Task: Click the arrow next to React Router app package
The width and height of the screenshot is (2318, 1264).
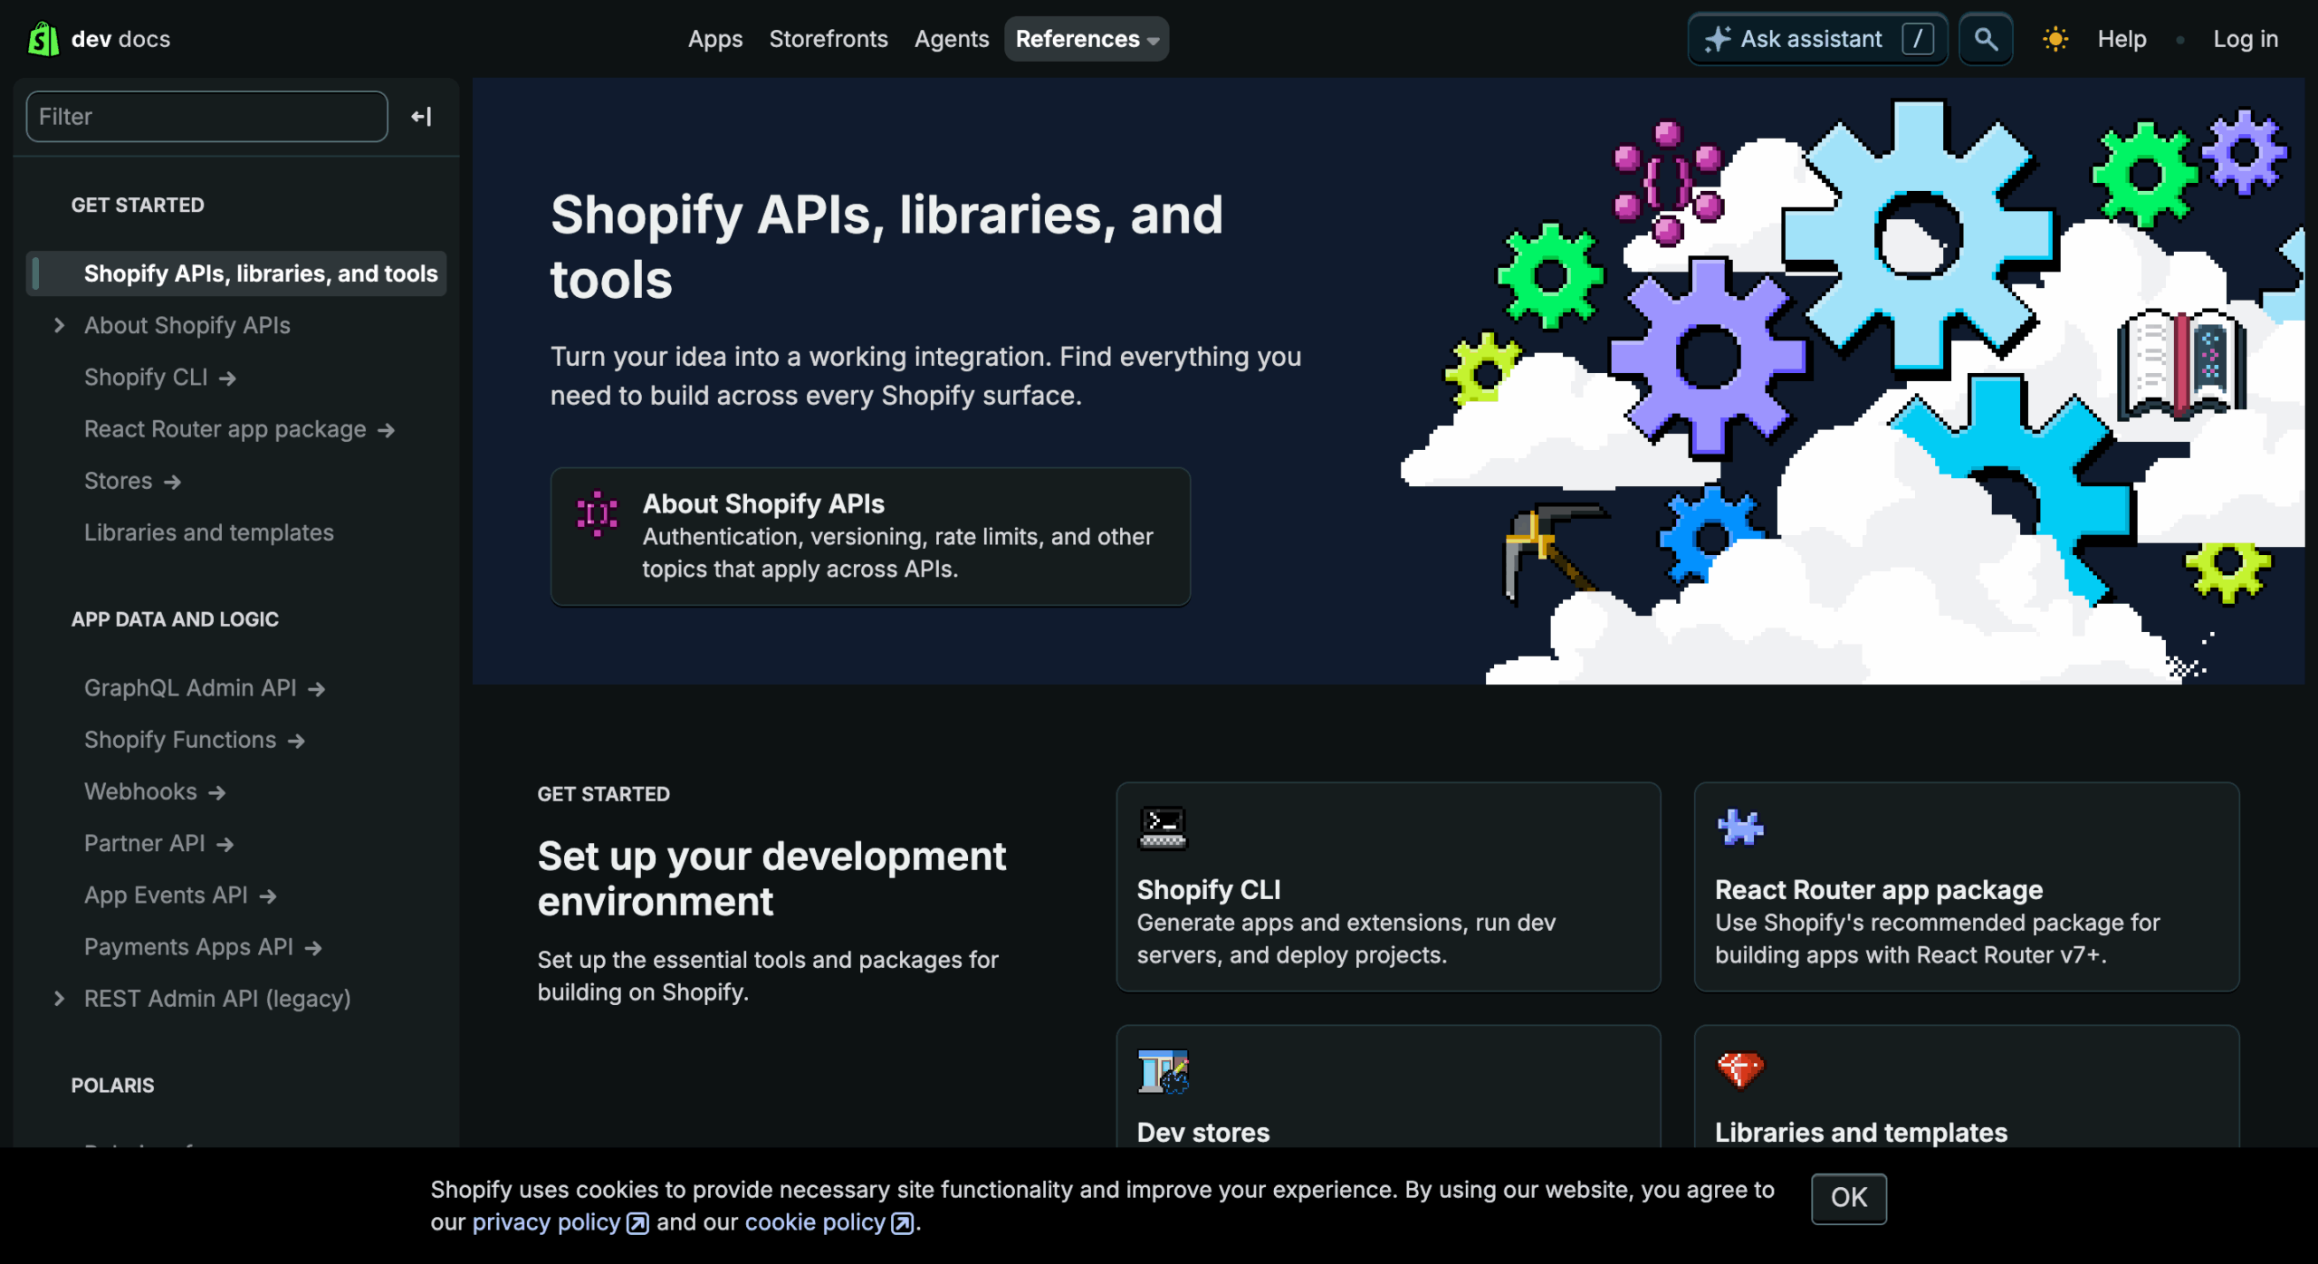Action: (x=387, y=430)
